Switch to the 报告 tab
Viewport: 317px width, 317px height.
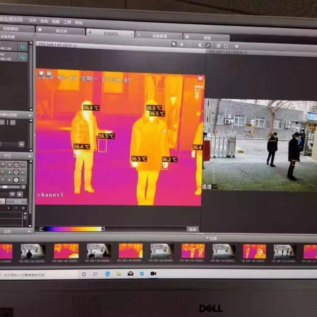[207, 38]
